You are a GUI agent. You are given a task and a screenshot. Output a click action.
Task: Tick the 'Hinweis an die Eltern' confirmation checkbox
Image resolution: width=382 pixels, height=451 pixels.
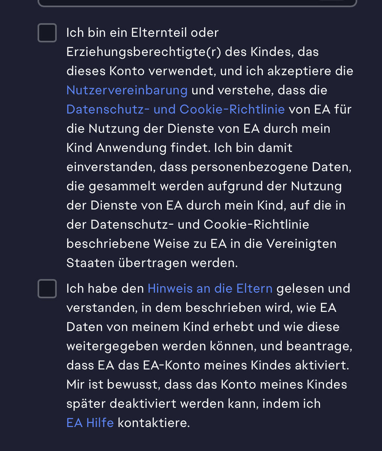(47, 289)
